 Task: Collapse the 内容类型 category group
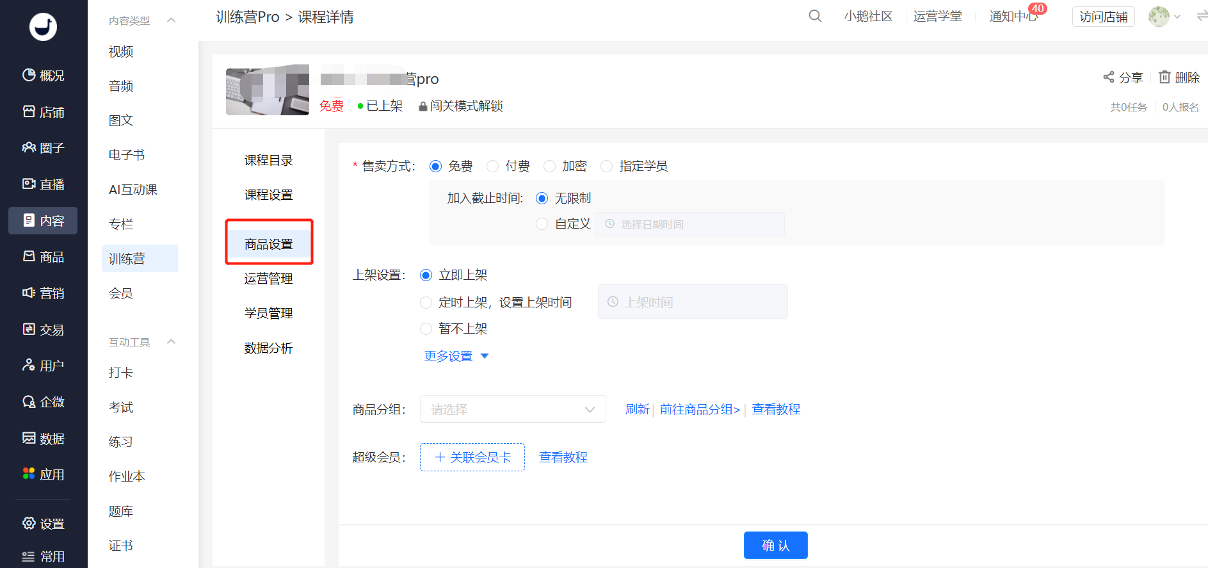pos(172,20)
